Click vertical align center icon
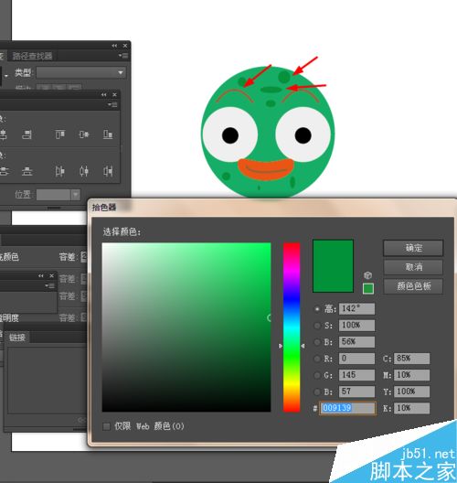Image resolution: width=457 pixels, height=483 pixels. (84, 134)
